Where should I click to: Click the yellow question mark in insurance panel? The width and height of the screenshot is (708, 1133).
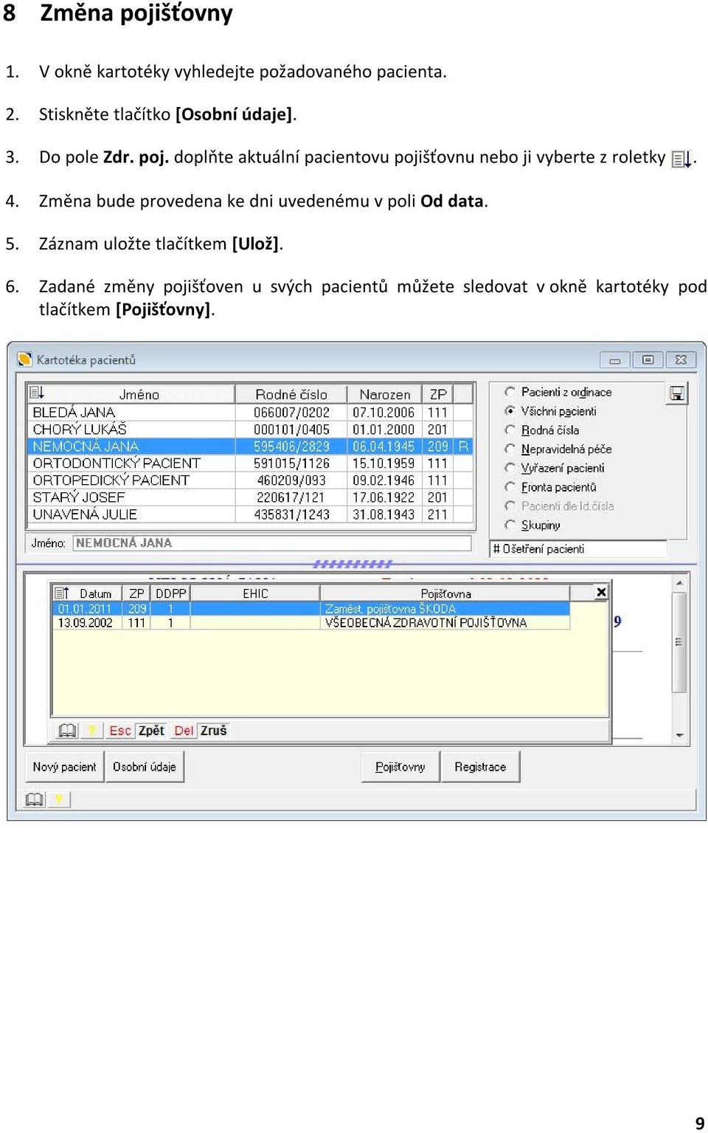(x=91, y=730)
